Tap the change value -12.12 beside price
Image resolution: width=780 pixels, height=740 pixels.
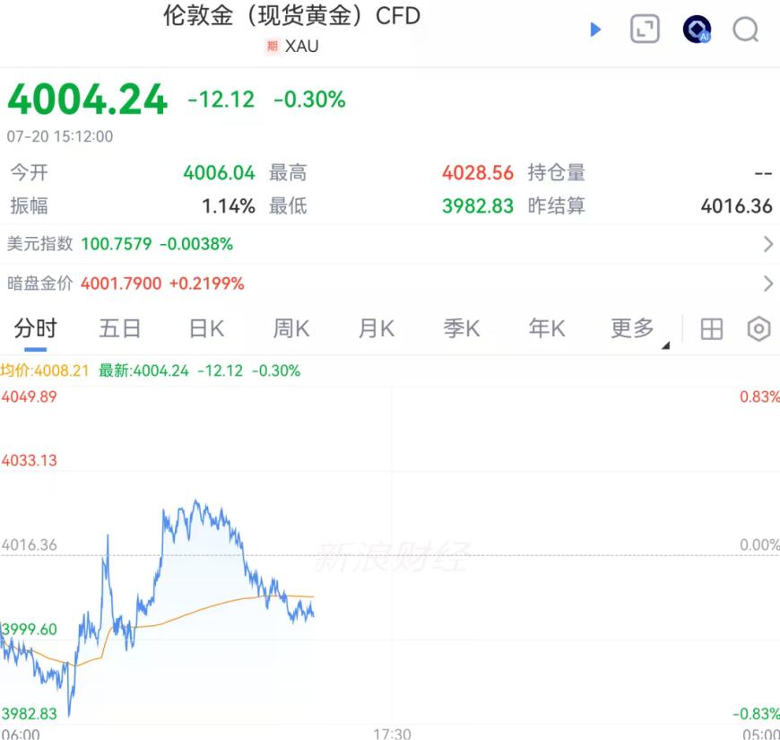[221, 100]
